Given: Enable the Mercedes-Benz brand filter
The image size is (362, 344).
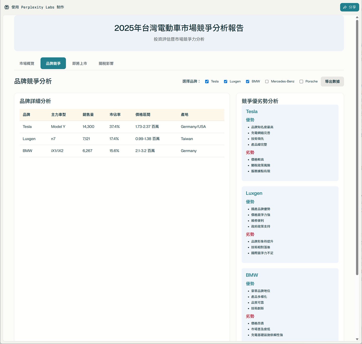Looking at the screenshot, I should [x=267, y=81].
